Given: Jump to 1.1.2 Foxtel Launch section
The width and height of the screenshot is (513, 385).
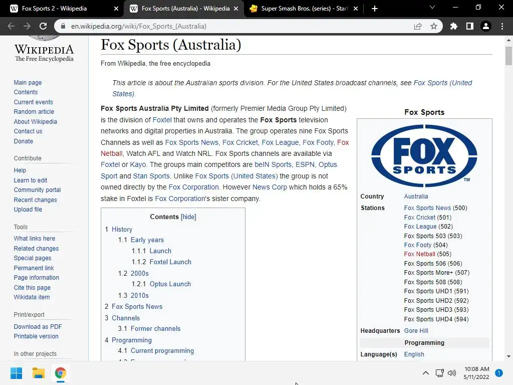Looking at the screenshot, I should click(170, 262).
